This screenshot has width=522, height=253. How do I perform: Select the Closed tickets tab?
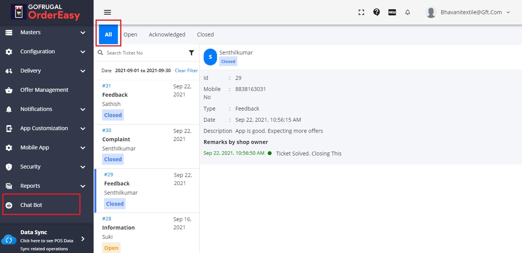point(205,35)
